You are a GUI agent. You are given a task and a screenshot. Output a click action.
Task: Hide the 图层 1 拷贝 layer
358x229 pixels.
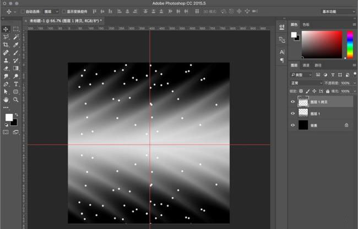[x=292, y=102]
